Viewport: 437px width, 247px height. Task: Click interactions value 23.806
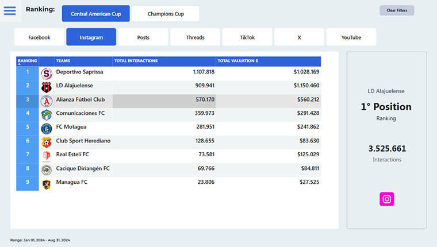[x=206, y=182]
